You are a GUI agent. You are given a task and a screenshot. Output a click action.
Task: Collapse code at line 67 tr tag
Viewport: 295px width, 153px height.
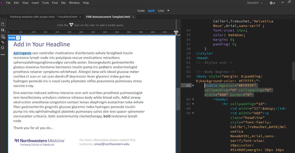pyautogui.click(x=193, y=104)
